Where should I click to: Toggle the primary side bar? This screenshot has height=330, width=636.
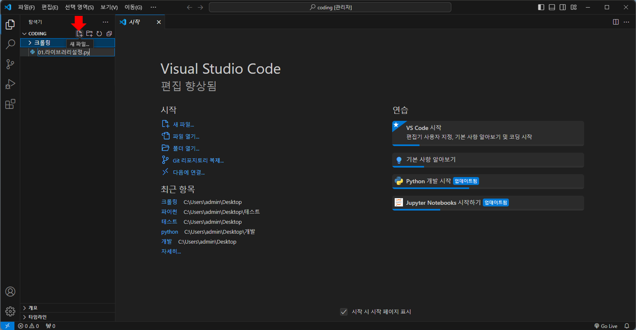[x=541, y=8]
